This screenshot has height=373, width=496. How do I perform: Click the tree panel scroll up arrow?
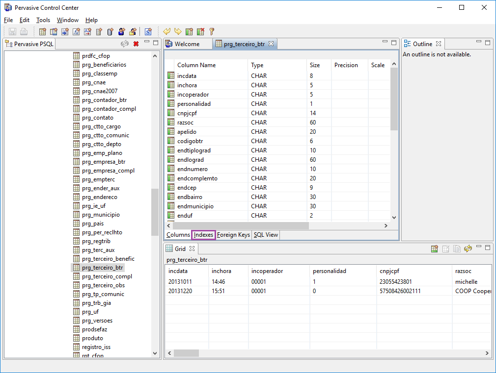click(x=155, y=56)
